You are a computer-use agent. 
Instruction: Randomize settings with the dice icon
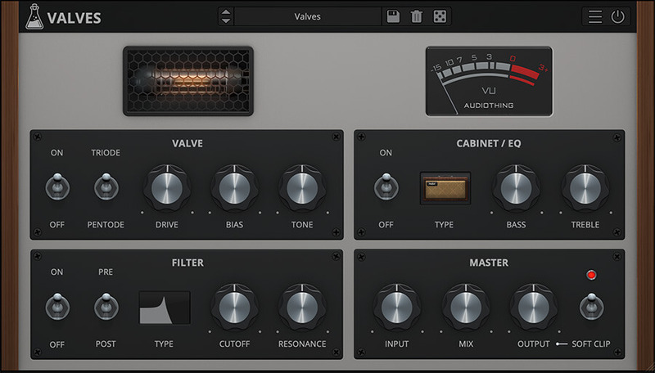(x=440, y=16)
